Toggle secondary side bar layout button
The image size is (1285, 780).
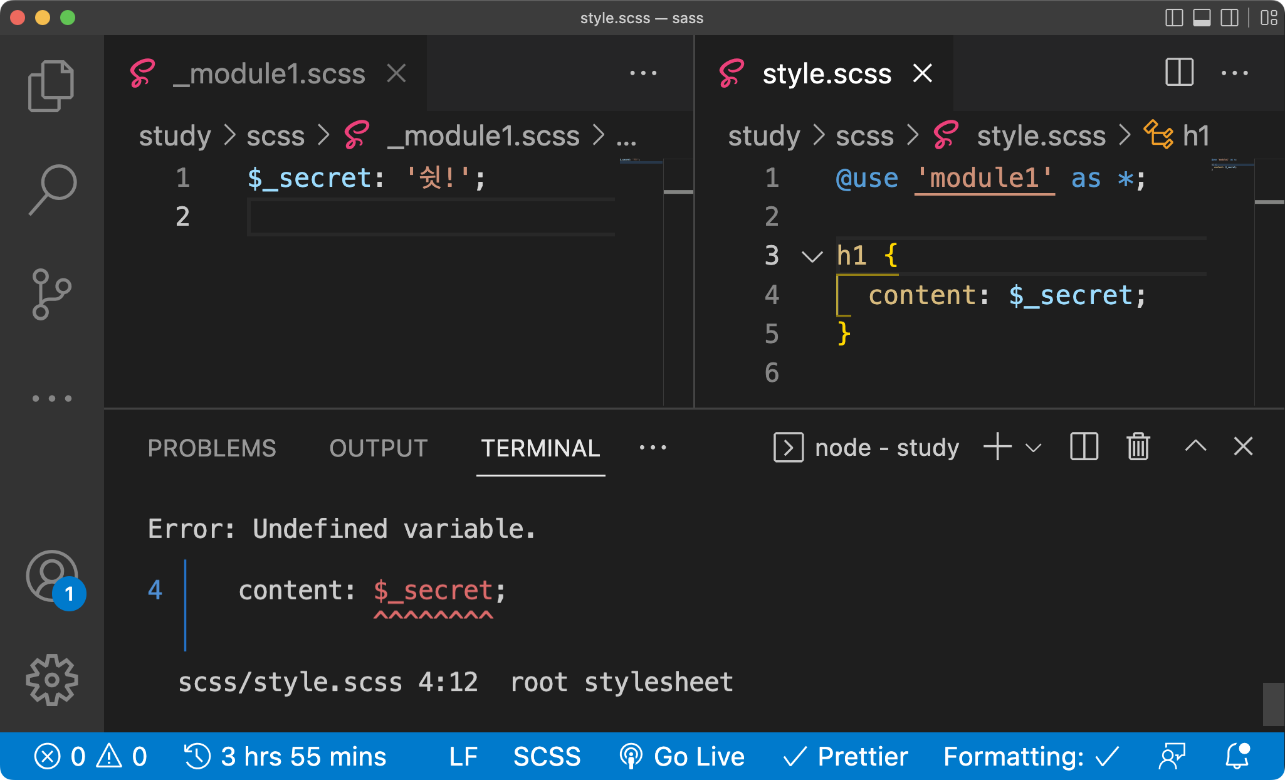click(1229, 18)
